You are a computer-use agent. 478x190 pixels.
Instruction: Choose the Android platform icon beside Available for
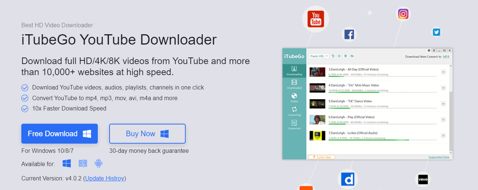pos(98,163)
